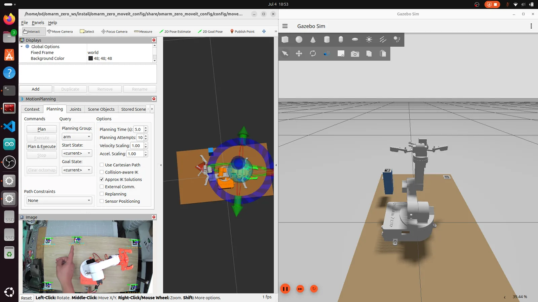Expand the Path Constraints None dropdown

pos(59,200)
